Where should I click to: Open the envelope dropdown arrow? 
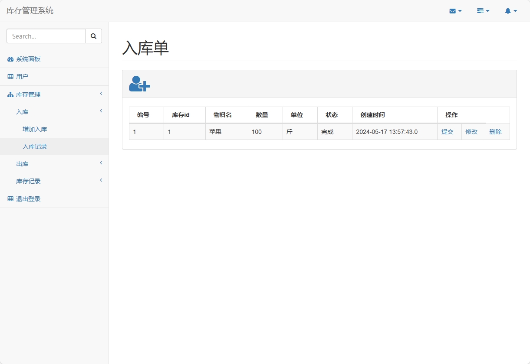pyautogui.click(x=460, y=11)
